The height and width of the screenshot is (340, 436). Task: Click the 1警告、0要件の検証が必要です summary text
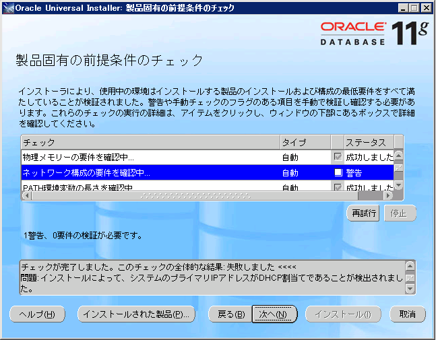pos(83,236)
